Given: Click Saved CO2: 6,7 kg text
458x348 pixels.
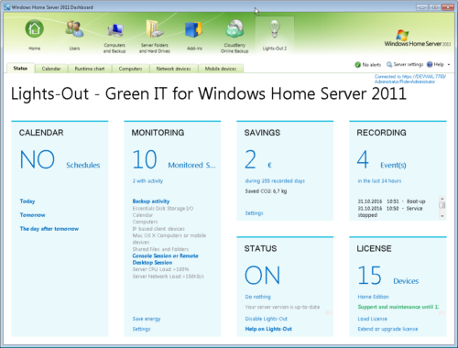Looking at the screenshot, I should coord(266,191).
